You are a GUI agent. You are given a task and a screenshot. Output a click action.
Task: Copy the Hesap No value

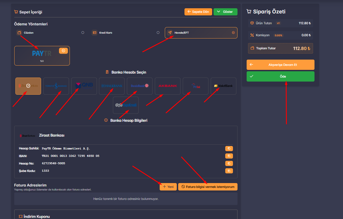(x=229, y=163)
